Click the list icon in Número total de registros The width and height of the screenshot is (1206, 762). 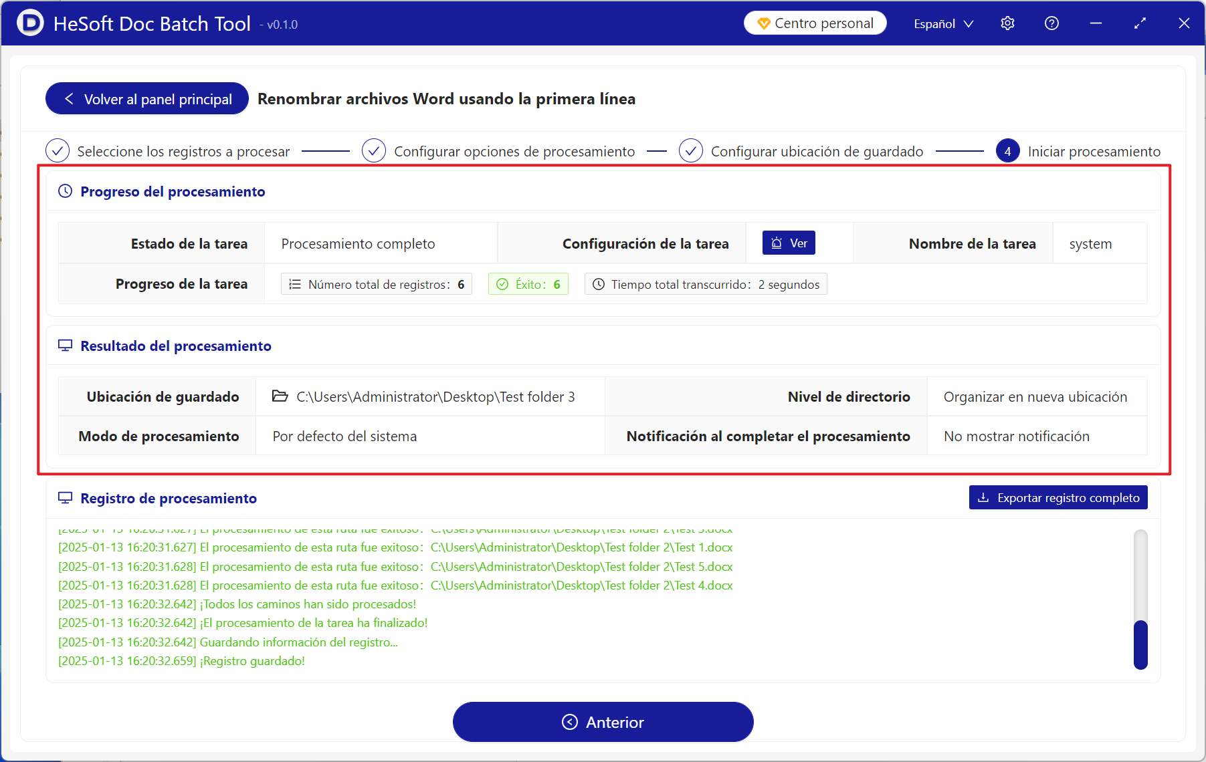[294, 285]
